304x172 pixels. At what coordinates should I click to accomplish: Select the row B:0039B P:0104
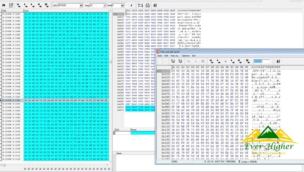click(x=55, y=159)
